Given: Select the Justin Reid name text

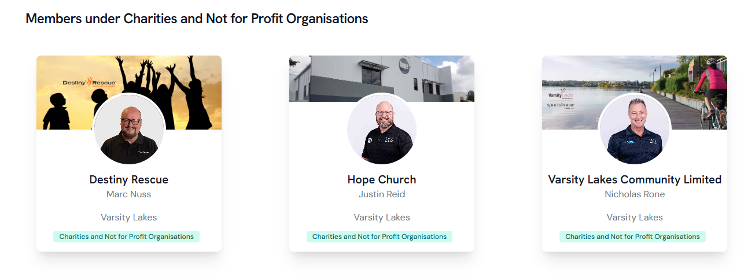Looking at the screenshot, I should point(382,194).
